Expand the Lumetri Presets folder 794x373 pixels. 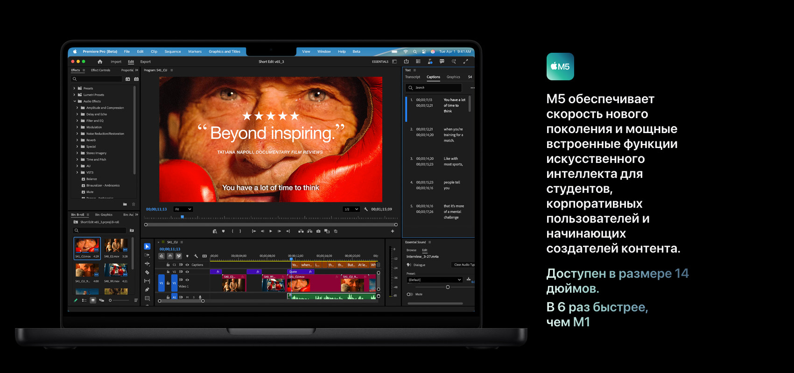[x=74, y=95]
